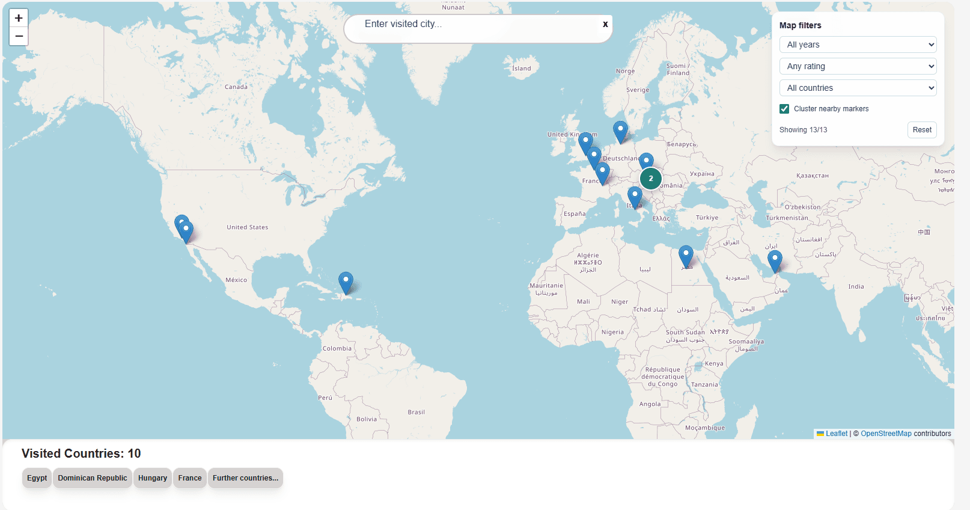Screen dimensions: 970x510
Task: Click the Visited Countries: 10 heading
Action: pyautogui.click(x=81, y=453)
